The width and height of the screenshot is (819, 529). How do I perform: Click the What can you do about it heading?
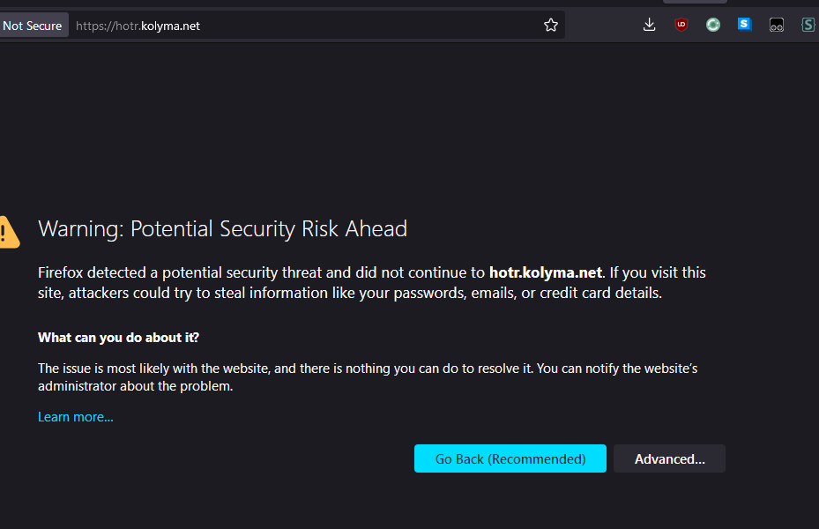click(x=118, y=338)
